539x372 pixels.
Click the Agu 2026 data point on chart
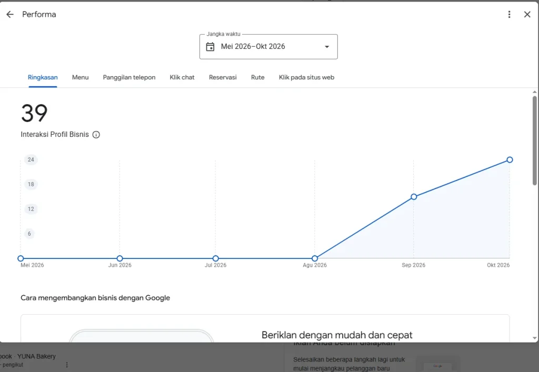(x=315, y=258)
